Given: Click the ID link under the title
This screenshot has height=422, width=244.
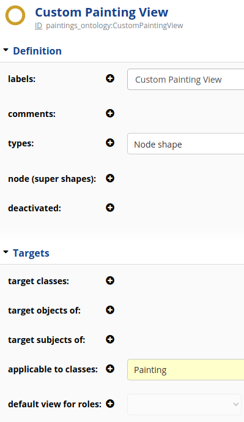Looking at the screenshot, I should pos(39,26).
